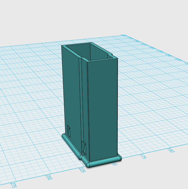This screenshot has height=189, width=188.
Task: Select the rounded base bar at the front
Action: 104,162
